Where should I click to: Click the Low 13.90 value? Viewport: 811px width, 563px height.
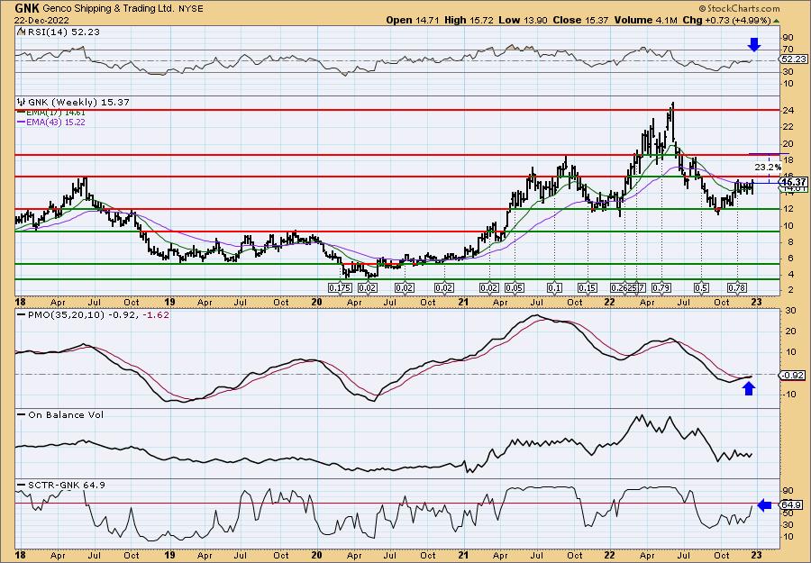(524, 20)
